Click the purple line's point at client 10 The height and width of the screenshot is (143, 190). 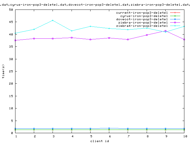[x=184, y=39]
